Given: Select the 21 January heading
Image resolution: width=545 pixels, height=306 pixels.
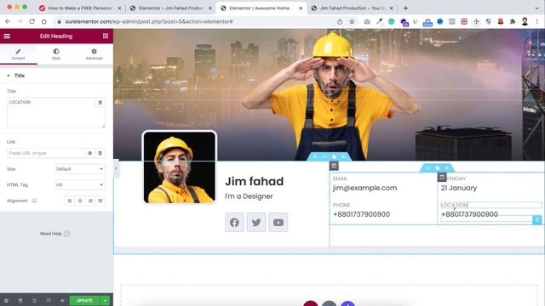Looking at the screenshot, I should 459,188.
